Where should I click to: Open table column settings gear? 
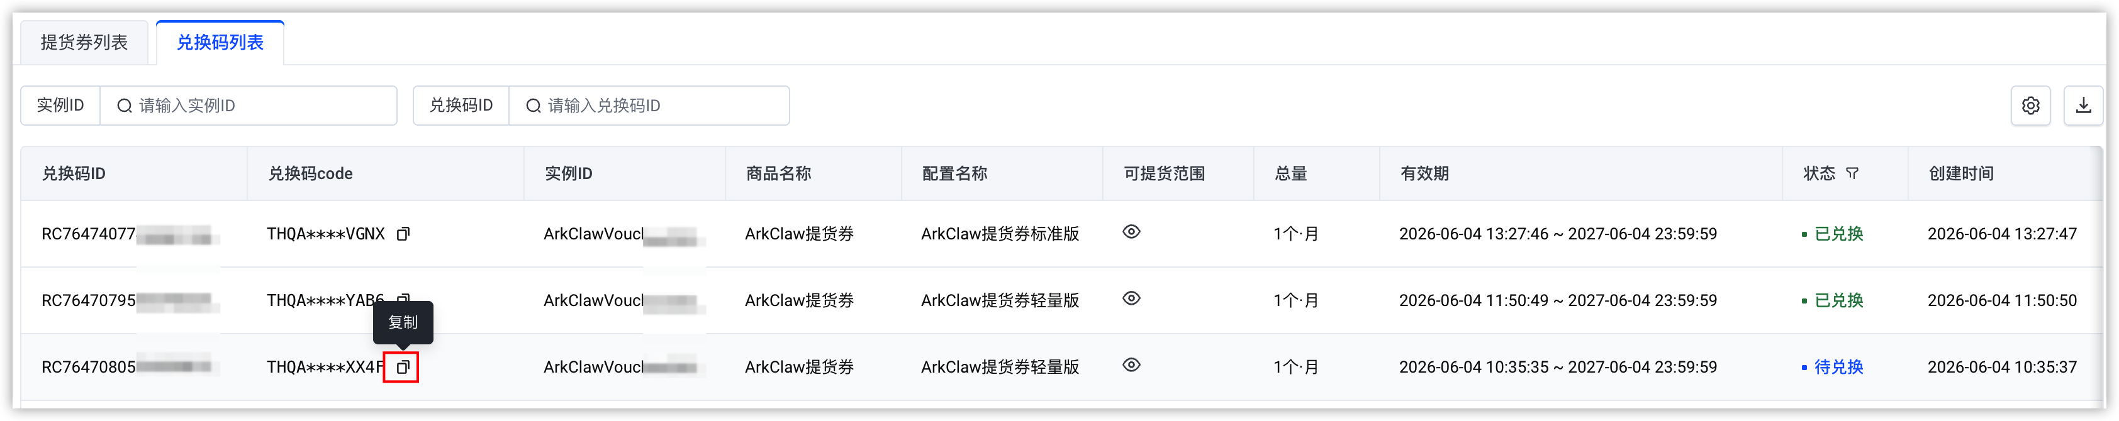coord(2030,106)
